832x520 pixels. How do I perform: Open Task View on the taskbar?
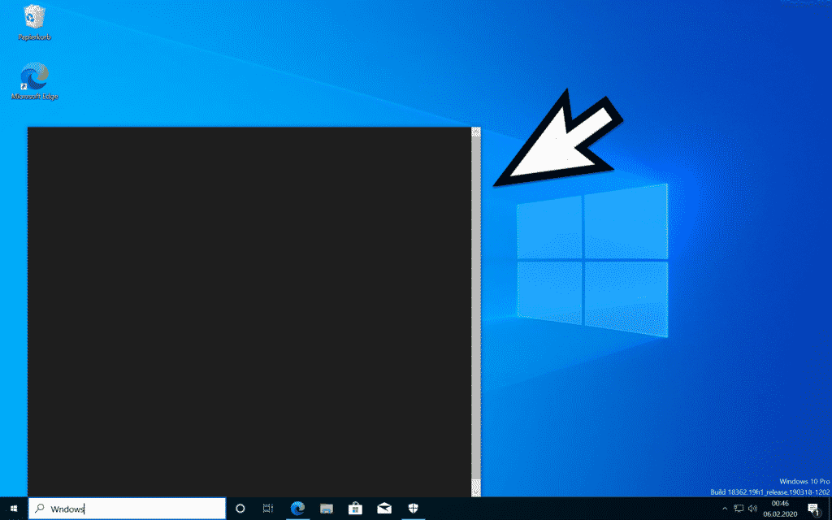(268, 509)
